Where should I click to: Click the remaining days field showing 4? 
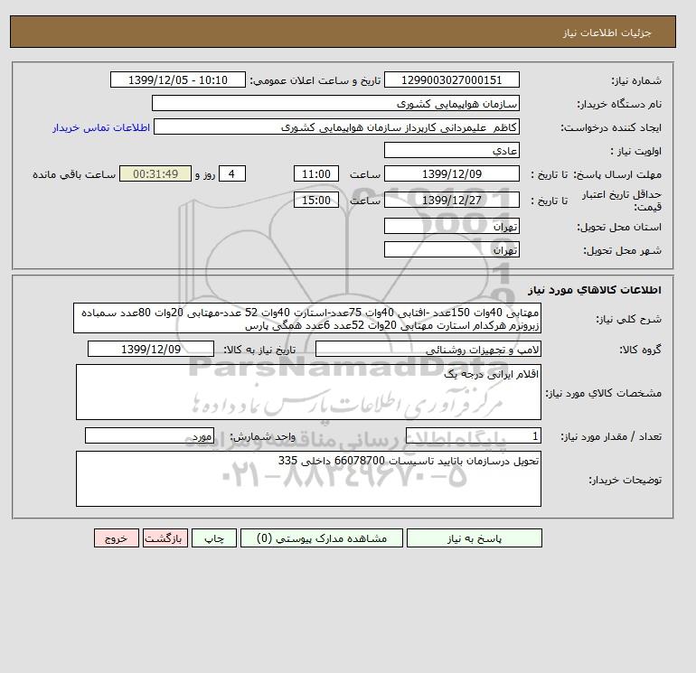[x=231, y=174]
